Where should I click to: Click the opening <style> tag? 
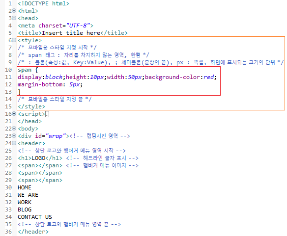29,40
